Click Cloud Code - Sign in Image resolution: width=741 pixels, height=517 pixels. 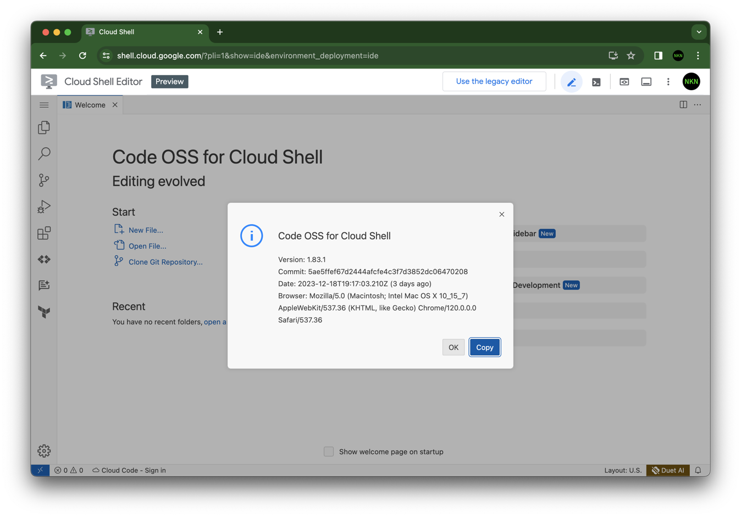point(129,470)
